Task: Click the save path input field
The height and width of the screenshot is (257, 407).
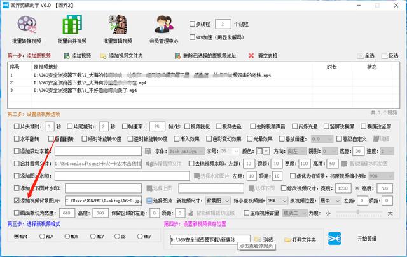Action: point(210,240)
